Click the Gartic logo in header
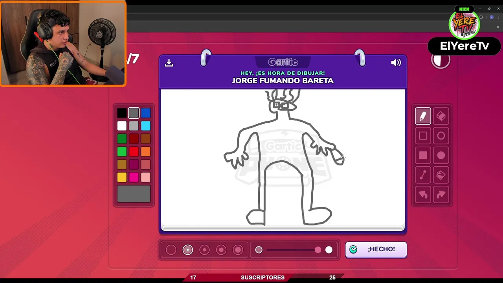The width and height of the screenshot is (503, 283). tap(283, 62)
